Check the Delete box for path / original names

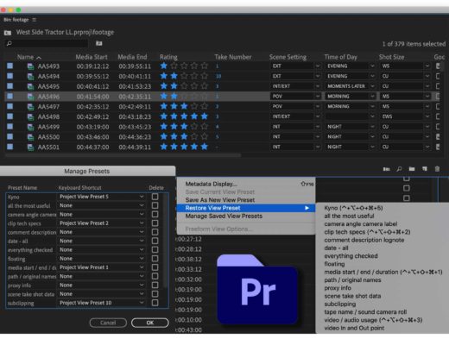155,276
